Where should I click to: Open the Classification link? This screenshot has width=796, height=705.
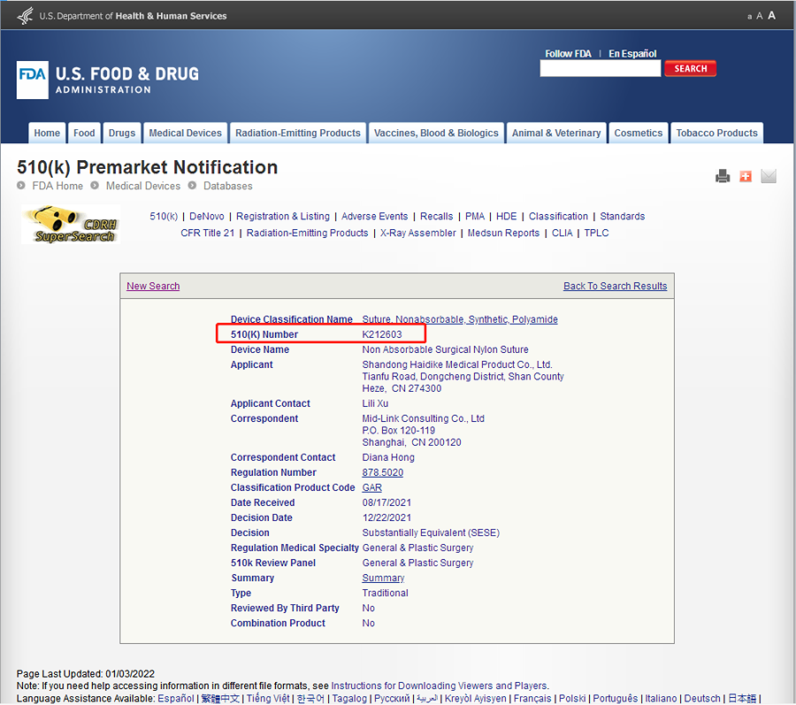click(558, 216)
